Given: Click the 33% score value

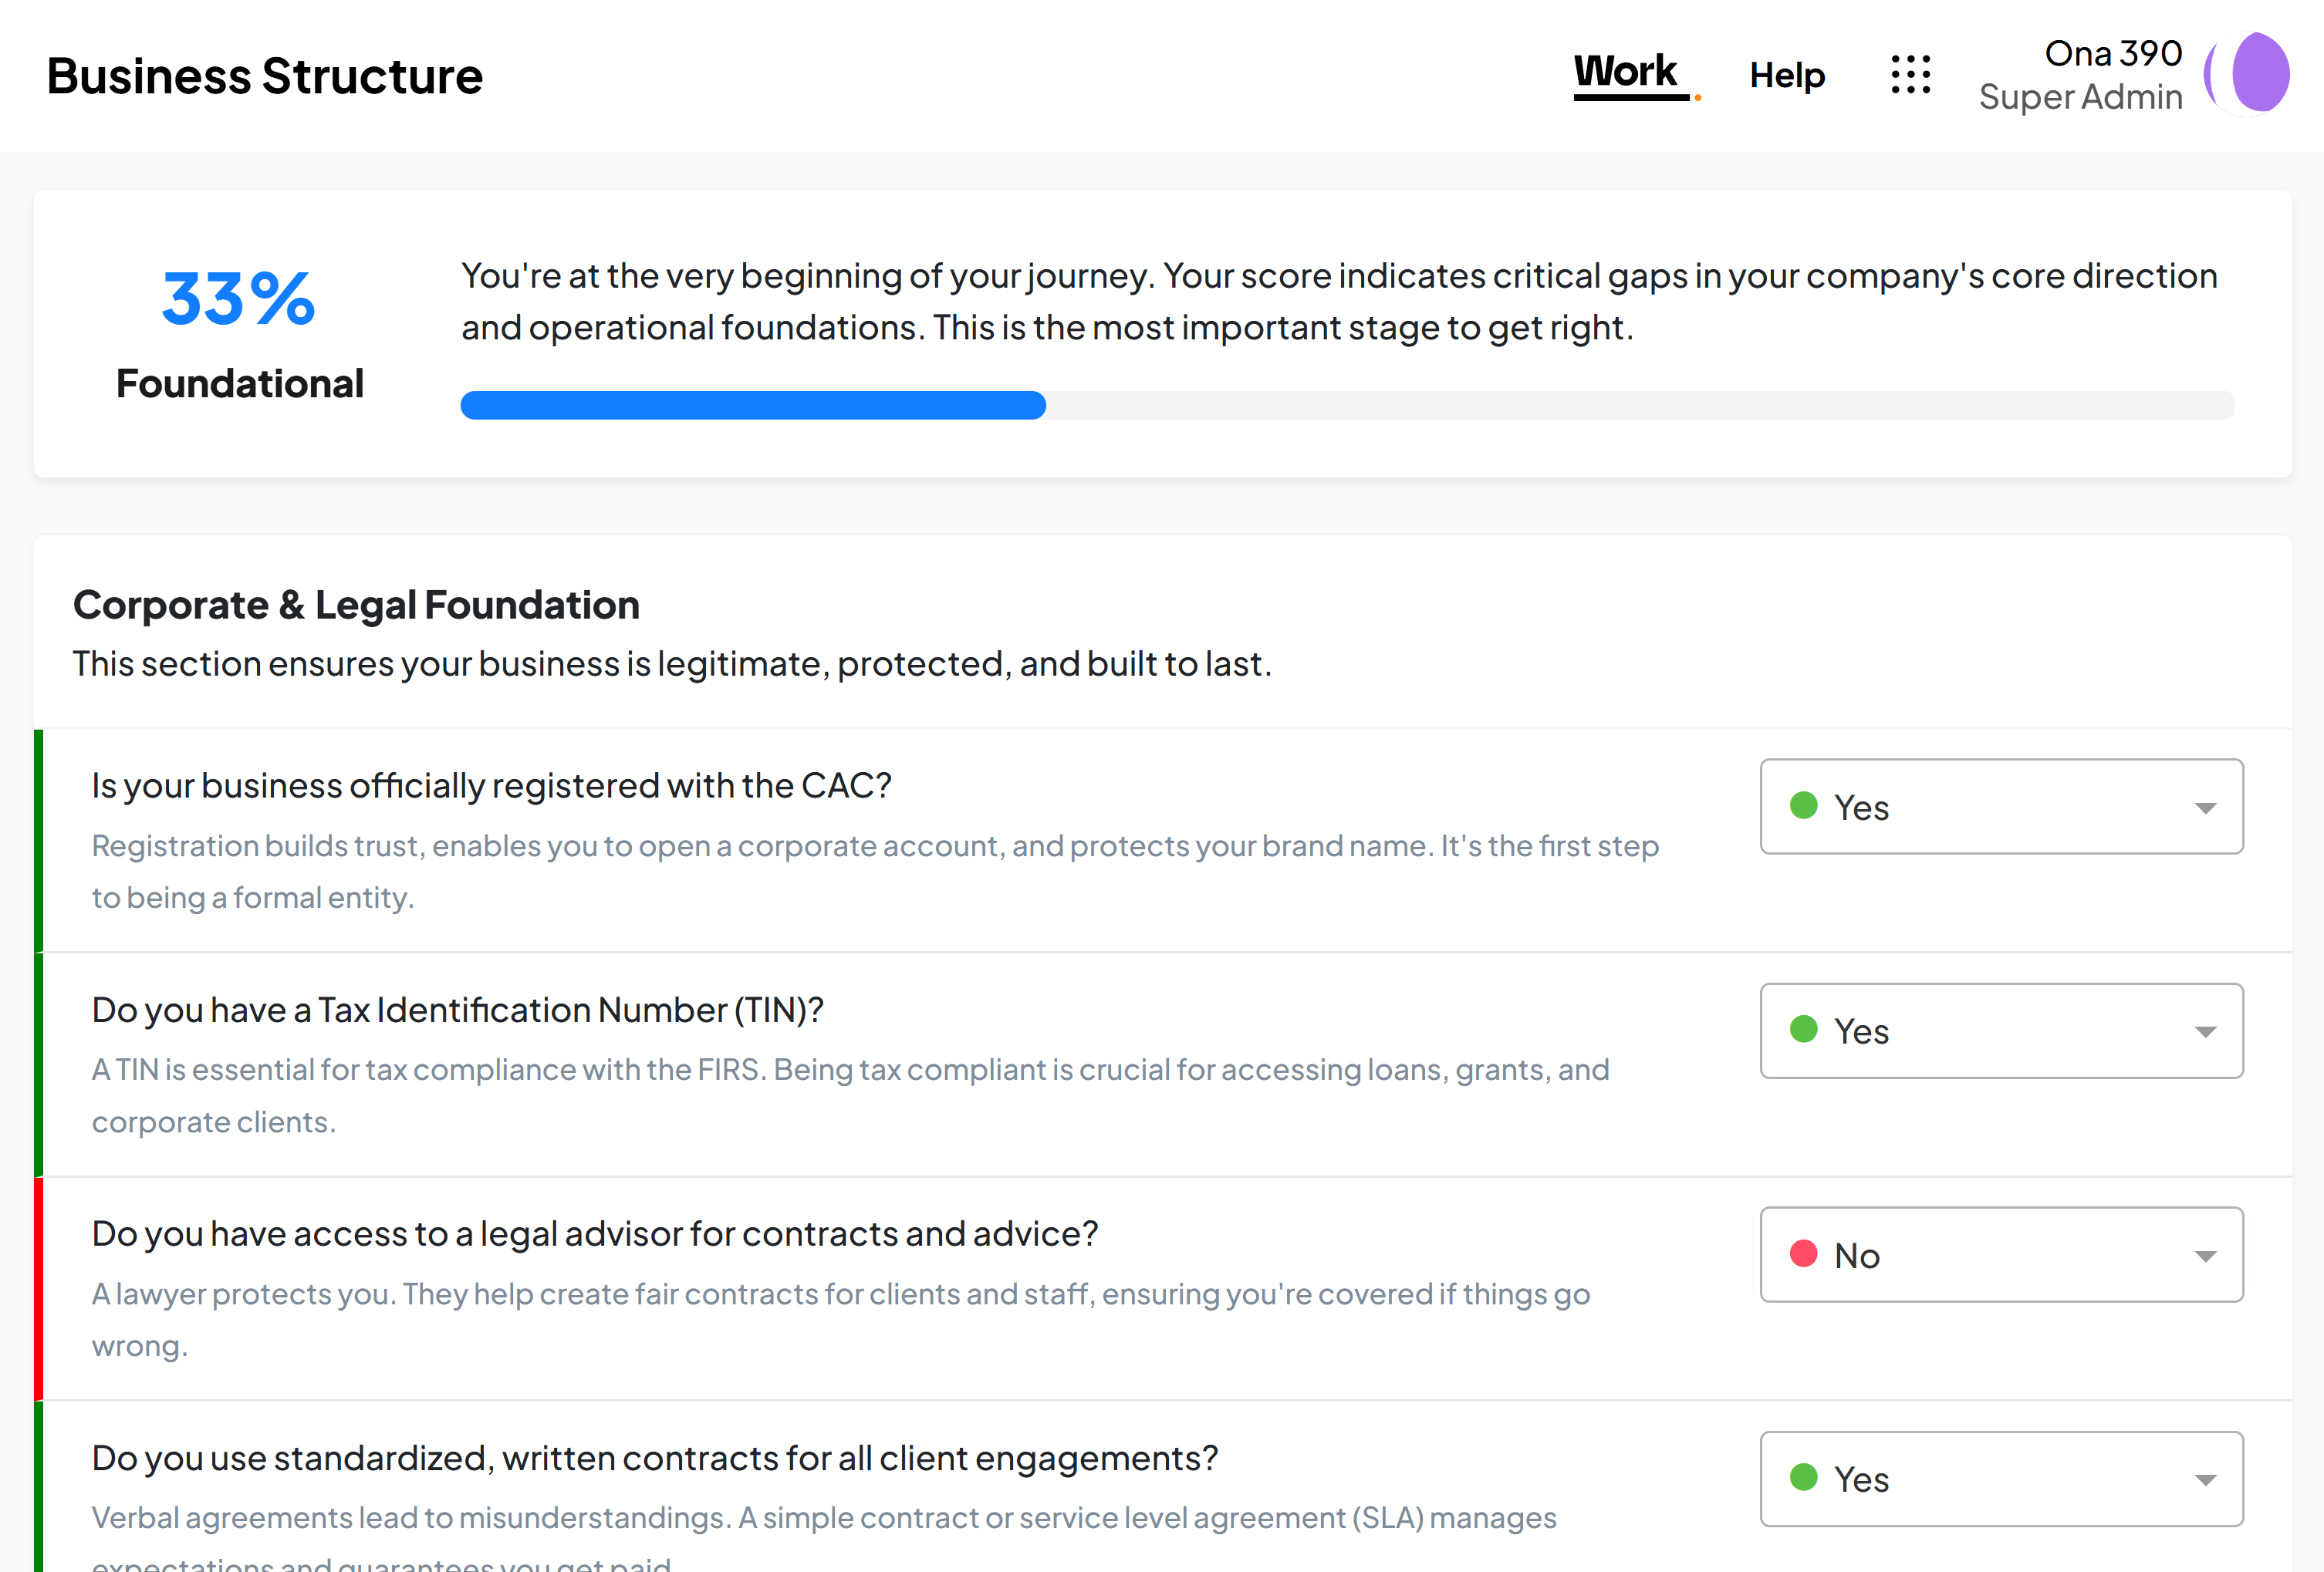Looking at the screenshot, I should pyautogui.click(x=239, y=299).
